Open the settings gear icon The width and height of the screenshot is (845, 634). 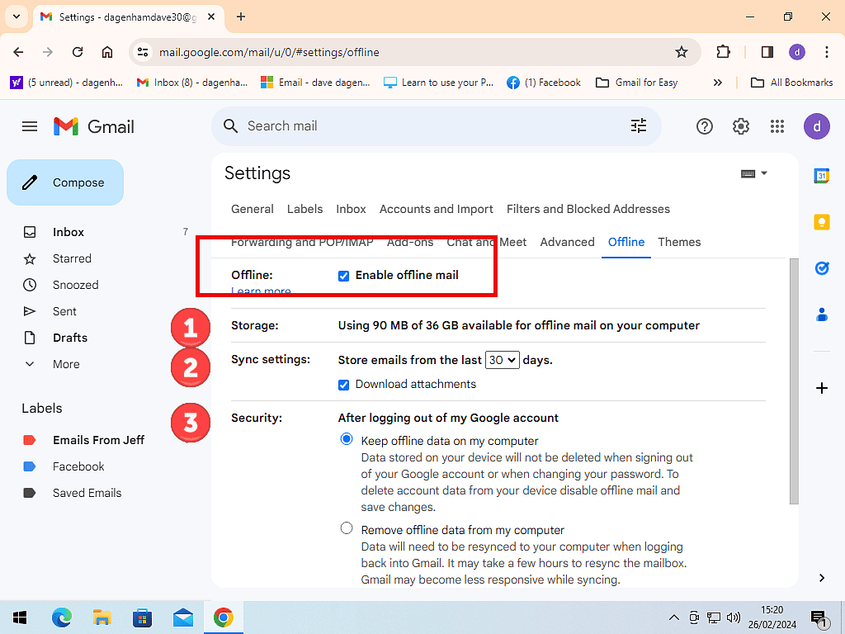click(x=741, y=126)
